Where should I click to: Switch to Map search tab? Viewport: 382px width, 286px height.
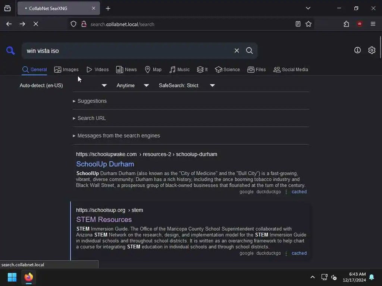tap(153, 70)
